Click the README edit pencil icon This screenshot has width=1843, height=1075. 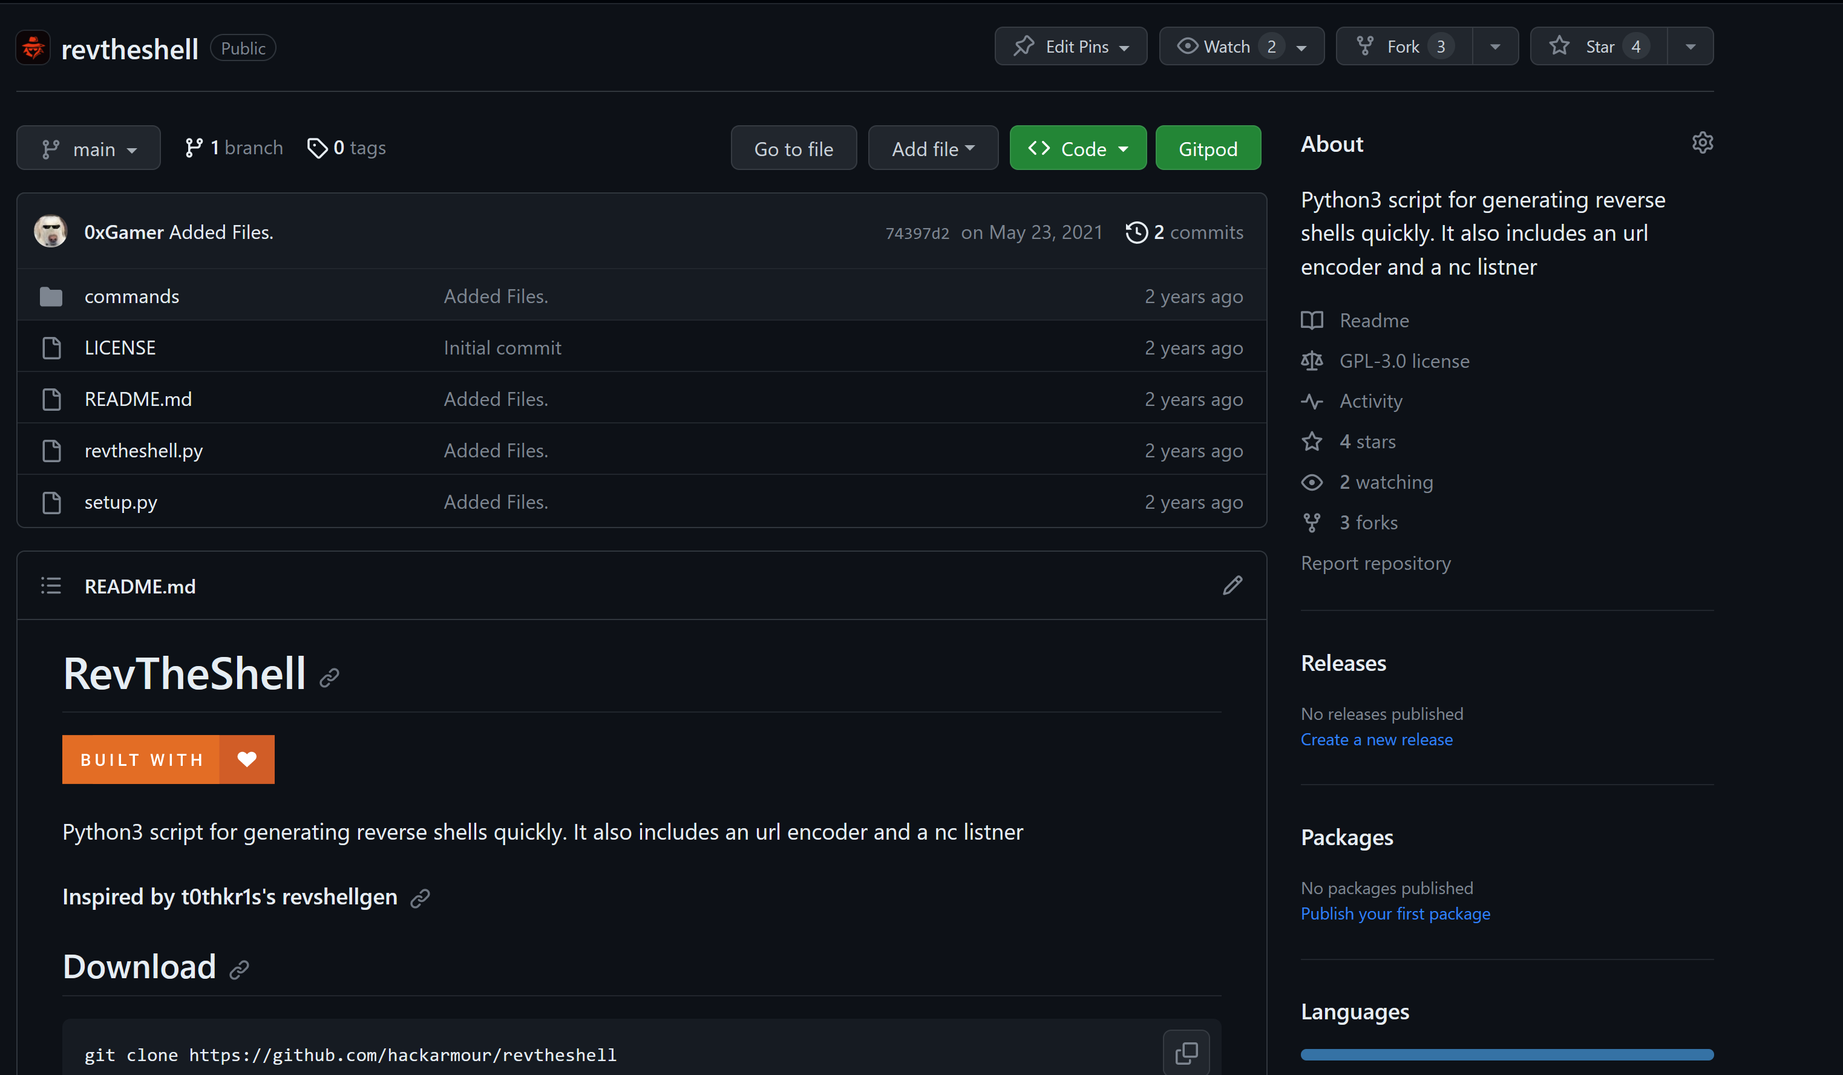point(1232,585)
